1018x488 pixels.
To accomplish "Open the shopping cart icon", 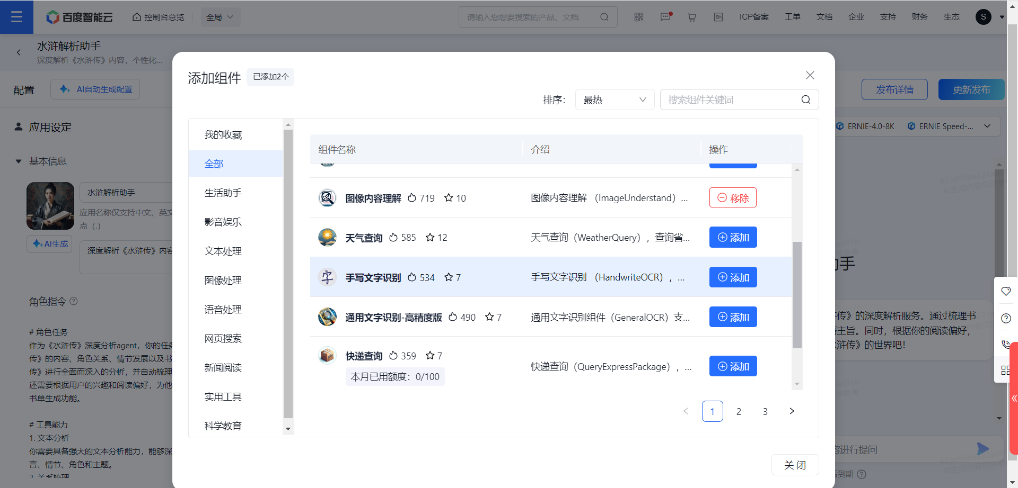I will [x=692, y=17].
